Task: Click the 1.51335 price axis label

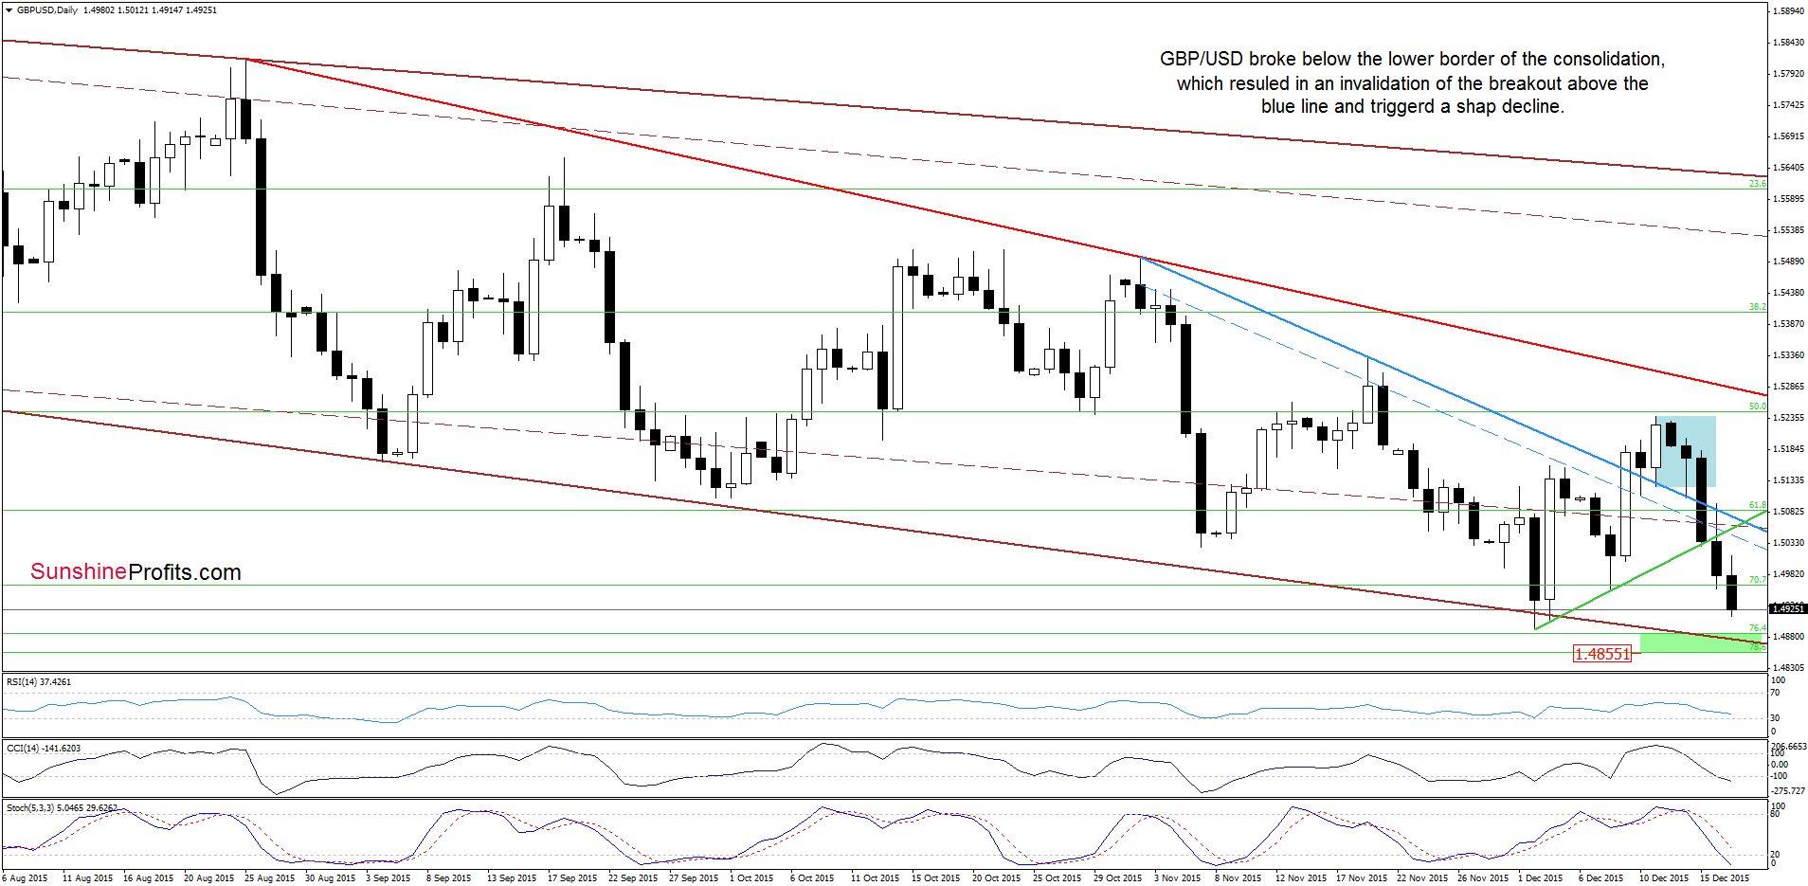Action: (x=1788, y=480)
